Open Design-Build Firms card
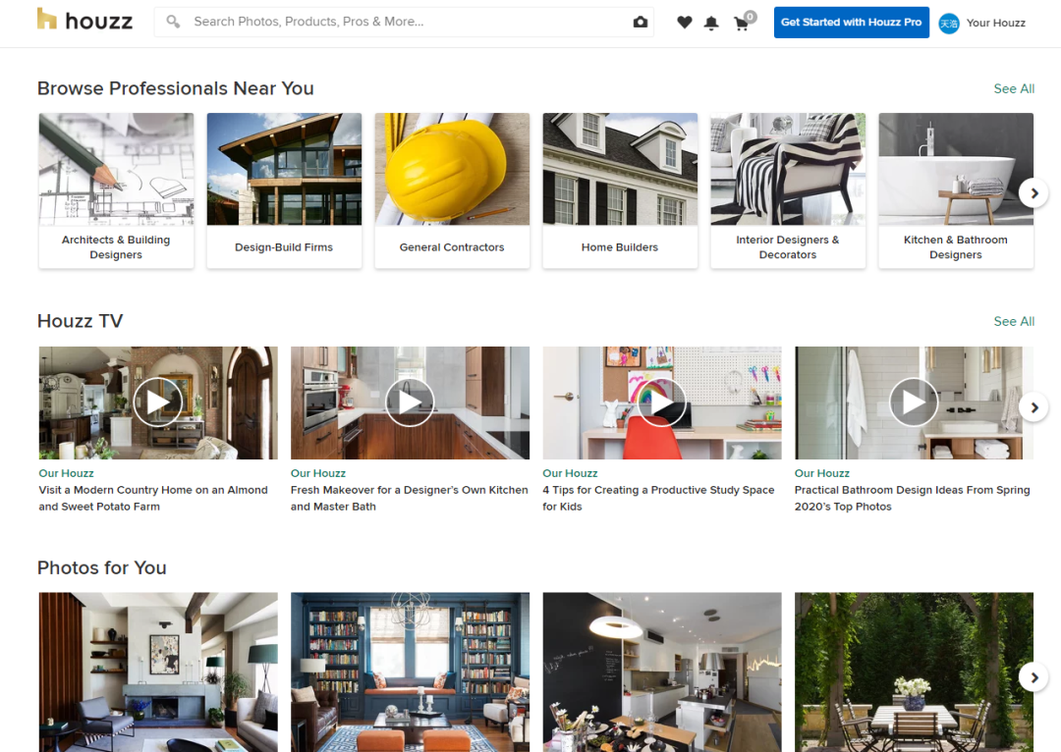This screenshot has height=752, width=1061. pos(284,190)
